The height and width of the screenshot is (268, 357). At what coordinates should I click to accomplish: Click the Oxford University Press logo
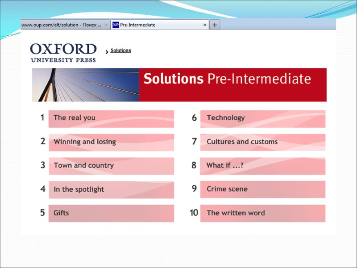tap(63, 53)
